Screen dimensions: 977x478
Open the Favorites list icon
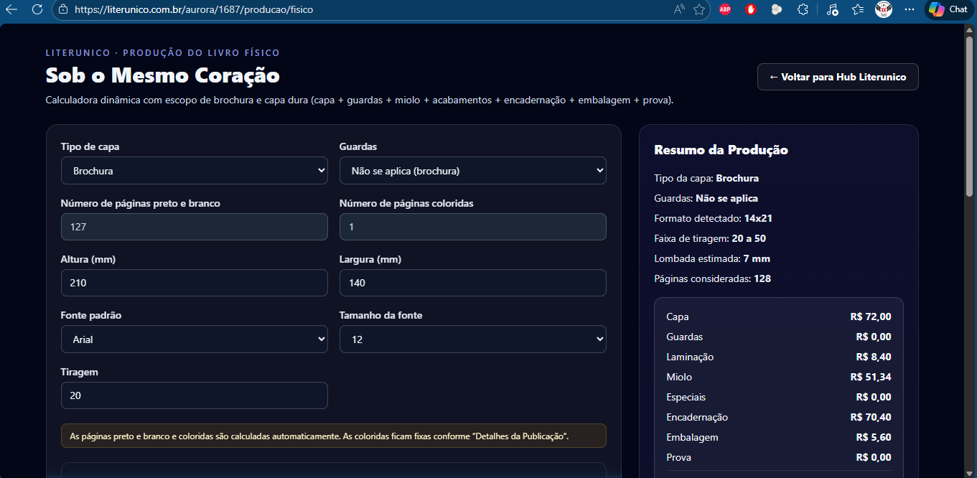pos(858,9)
